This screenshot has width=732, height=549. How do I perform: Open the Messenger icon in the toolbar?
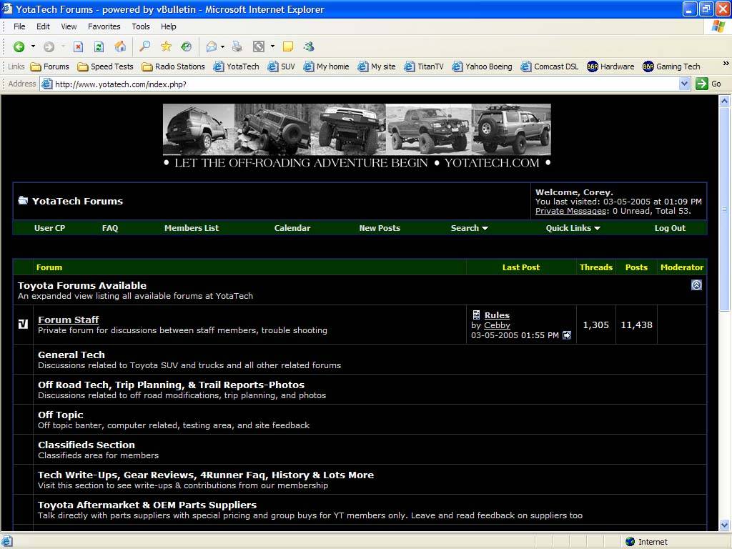309,46
